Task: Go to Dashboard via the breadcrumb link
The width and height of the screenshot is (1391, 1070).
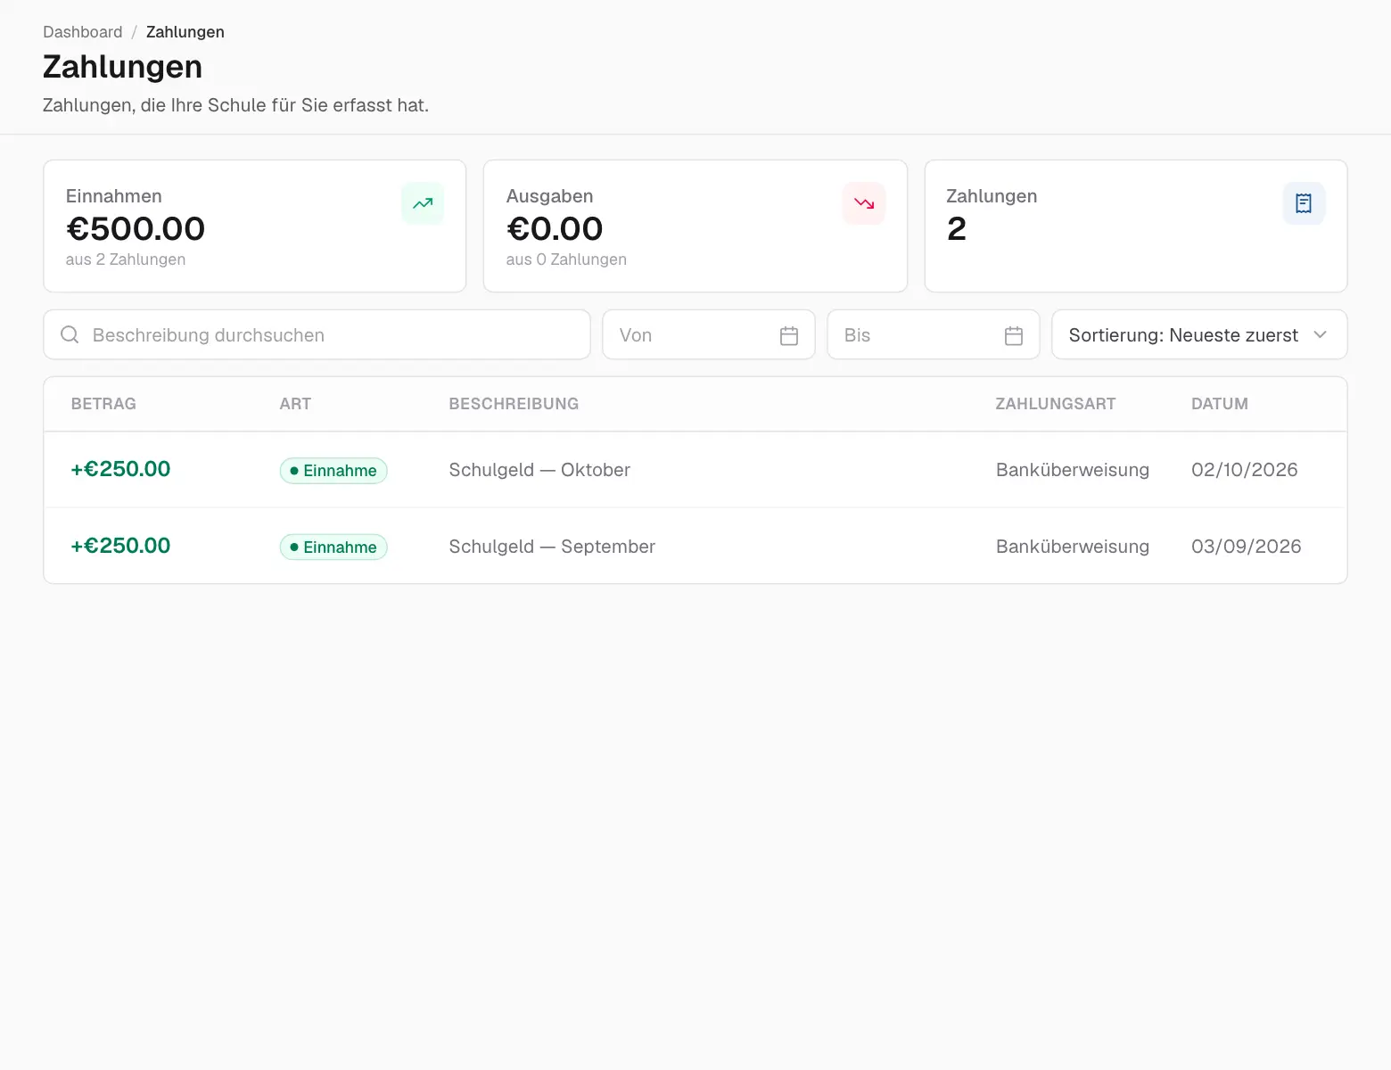Action: 83,32
